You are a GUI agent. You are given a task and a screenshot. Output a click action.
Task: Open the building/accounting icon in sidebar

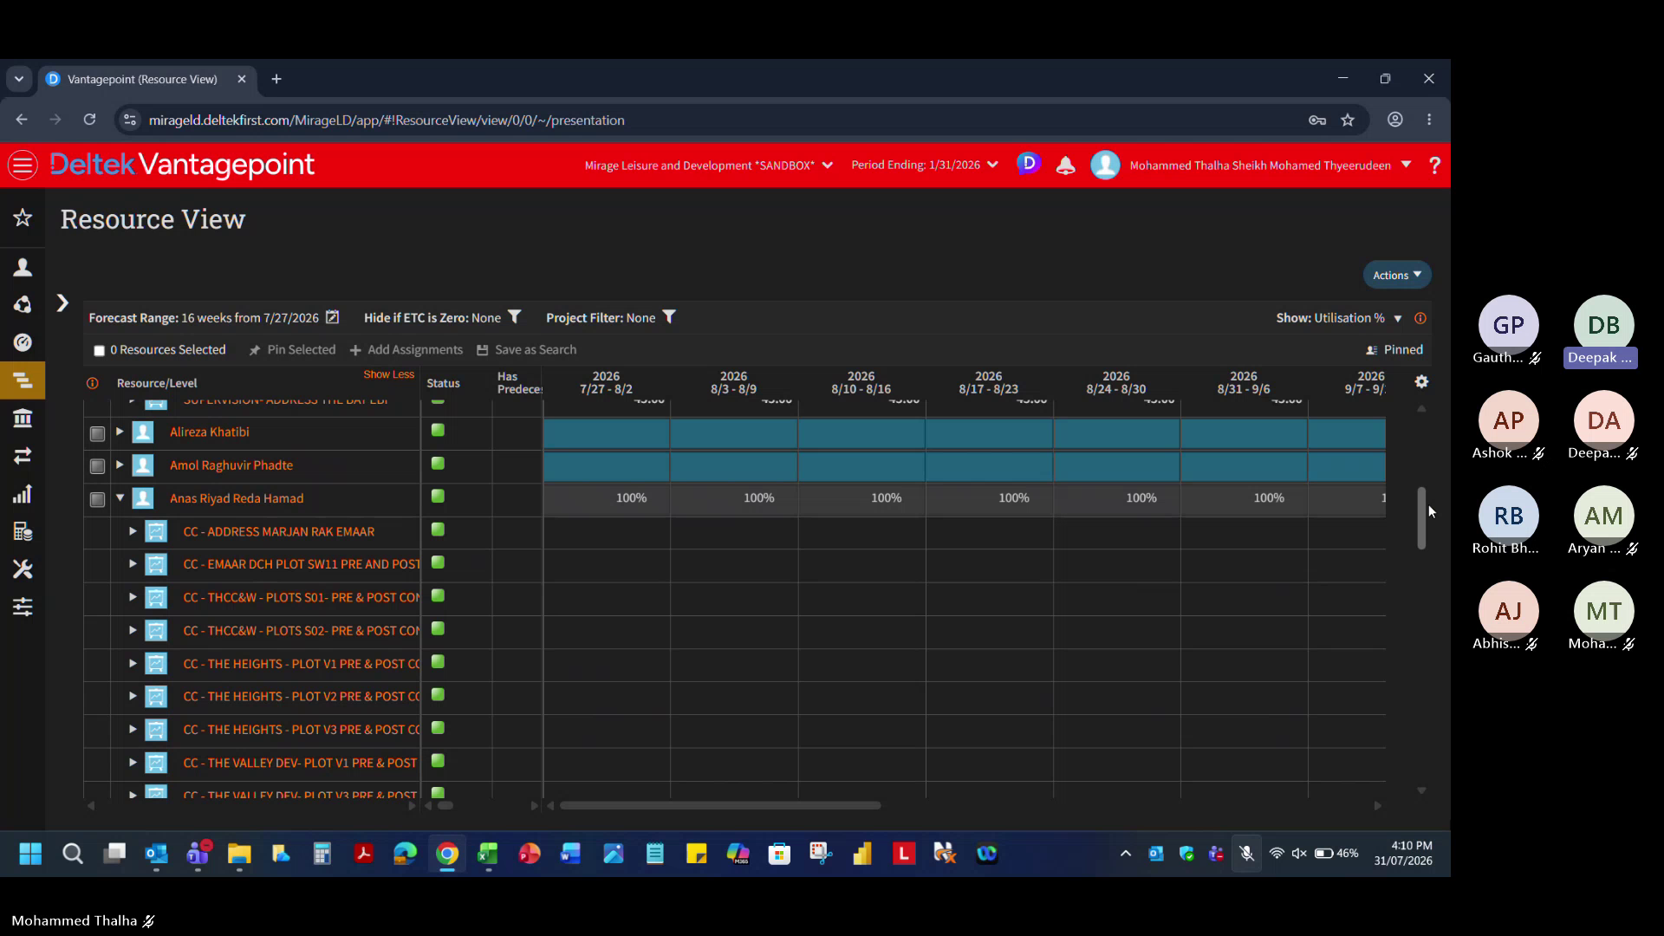click(x=23, y=419)
